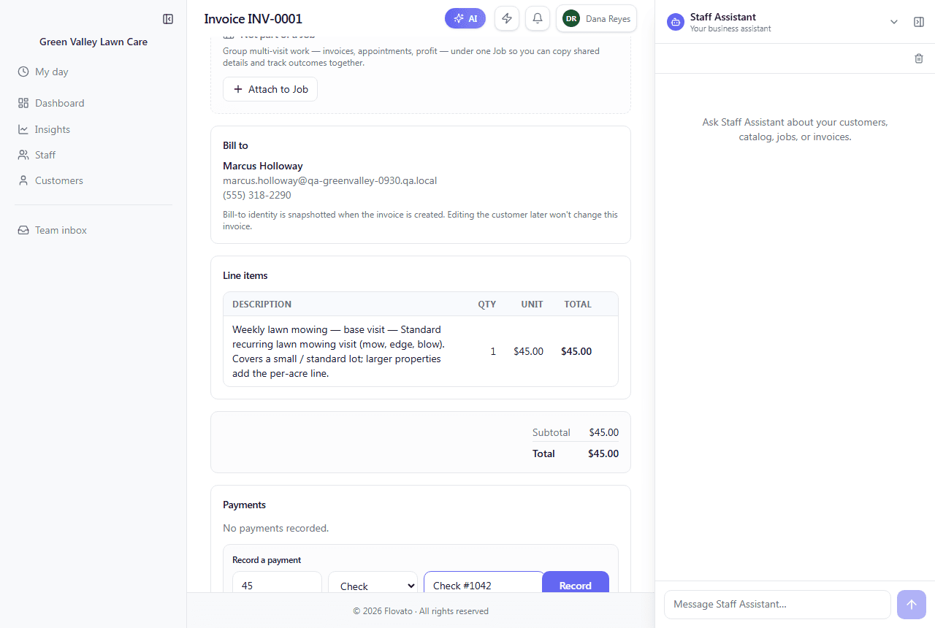Open Dashboard grid icon
The height and width of the screenshot is (628, 935).
(23, 103)
